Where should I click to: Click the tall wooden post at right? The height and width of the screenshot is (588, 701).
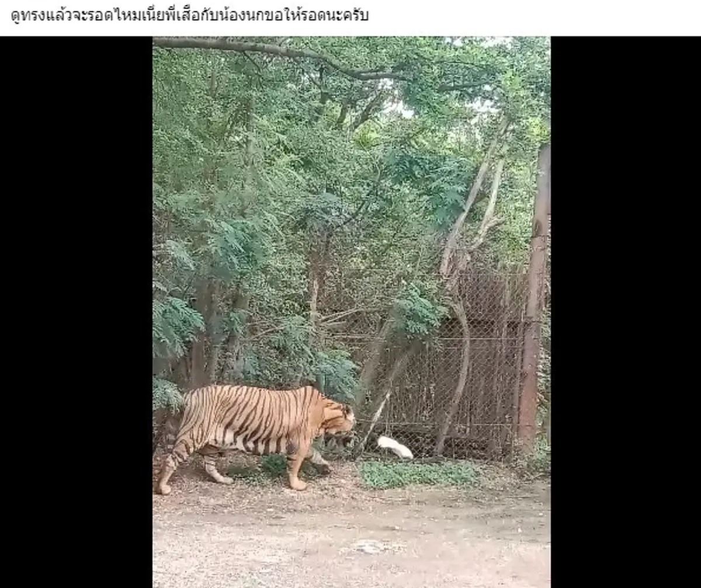[x=535, y=298]
